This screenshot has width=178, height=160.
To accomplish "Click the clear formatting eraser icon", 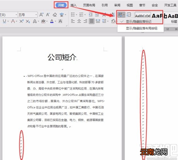I will coord(55,15).
